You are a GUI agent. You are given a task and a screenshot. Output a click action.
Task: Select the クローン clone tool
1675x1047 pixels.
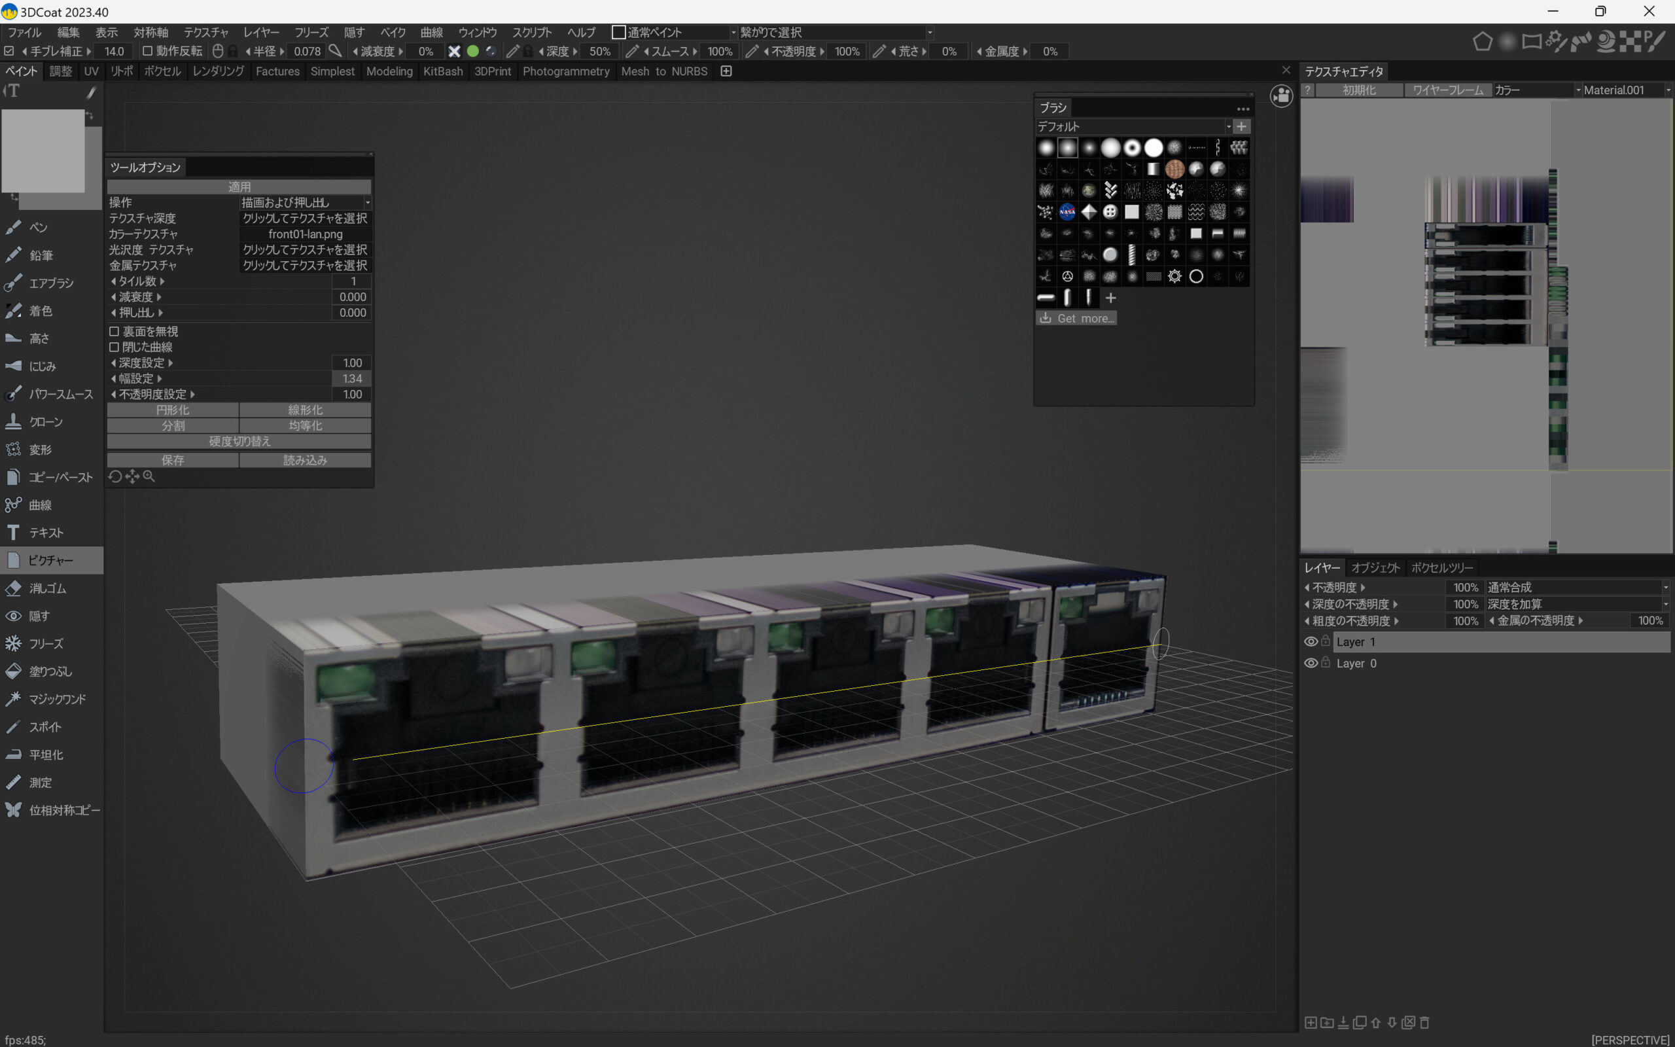45,421
